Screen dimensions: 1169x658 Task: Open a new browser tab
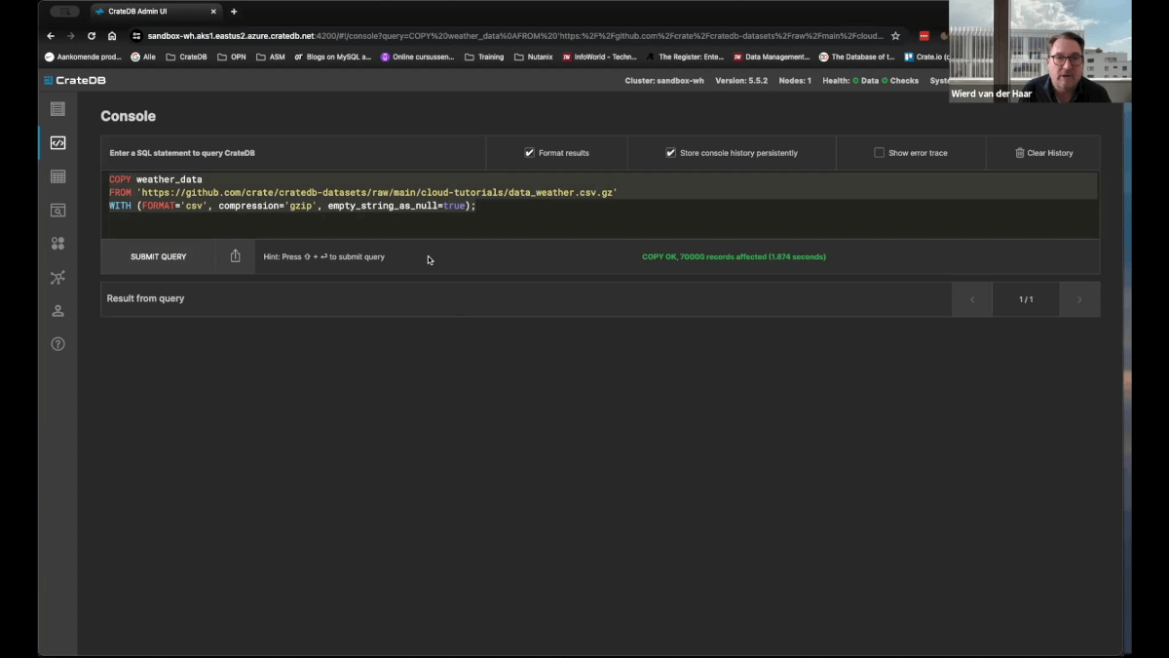[234, 12]
